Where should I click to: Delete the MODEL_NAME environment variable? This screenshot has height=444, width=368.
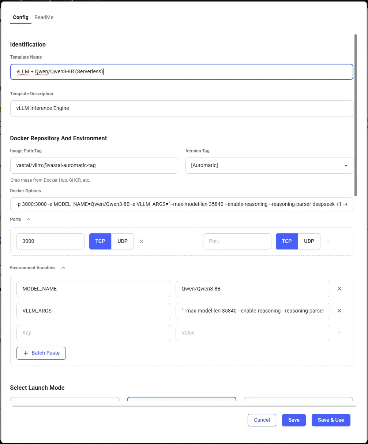coord(339,289)
